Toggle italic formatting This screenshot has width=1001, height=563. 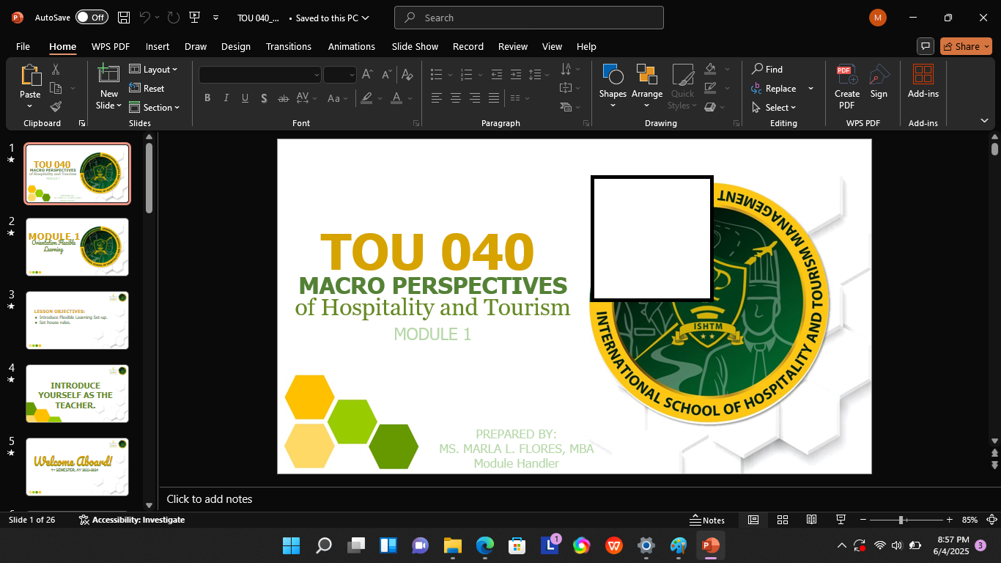[x=226, y=97]
